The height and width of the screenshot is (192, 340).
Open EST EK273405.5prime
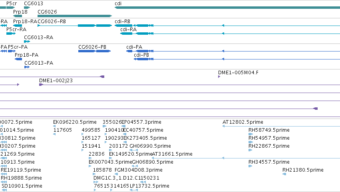pos(145,138)
